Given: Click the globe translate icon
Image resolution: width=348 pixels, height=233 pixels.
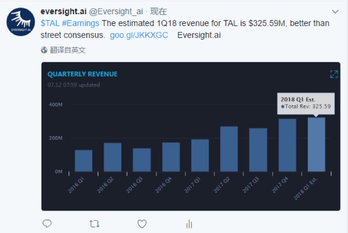Looking at the screenshot, I should pyautogui.click(x=44, y=50).
